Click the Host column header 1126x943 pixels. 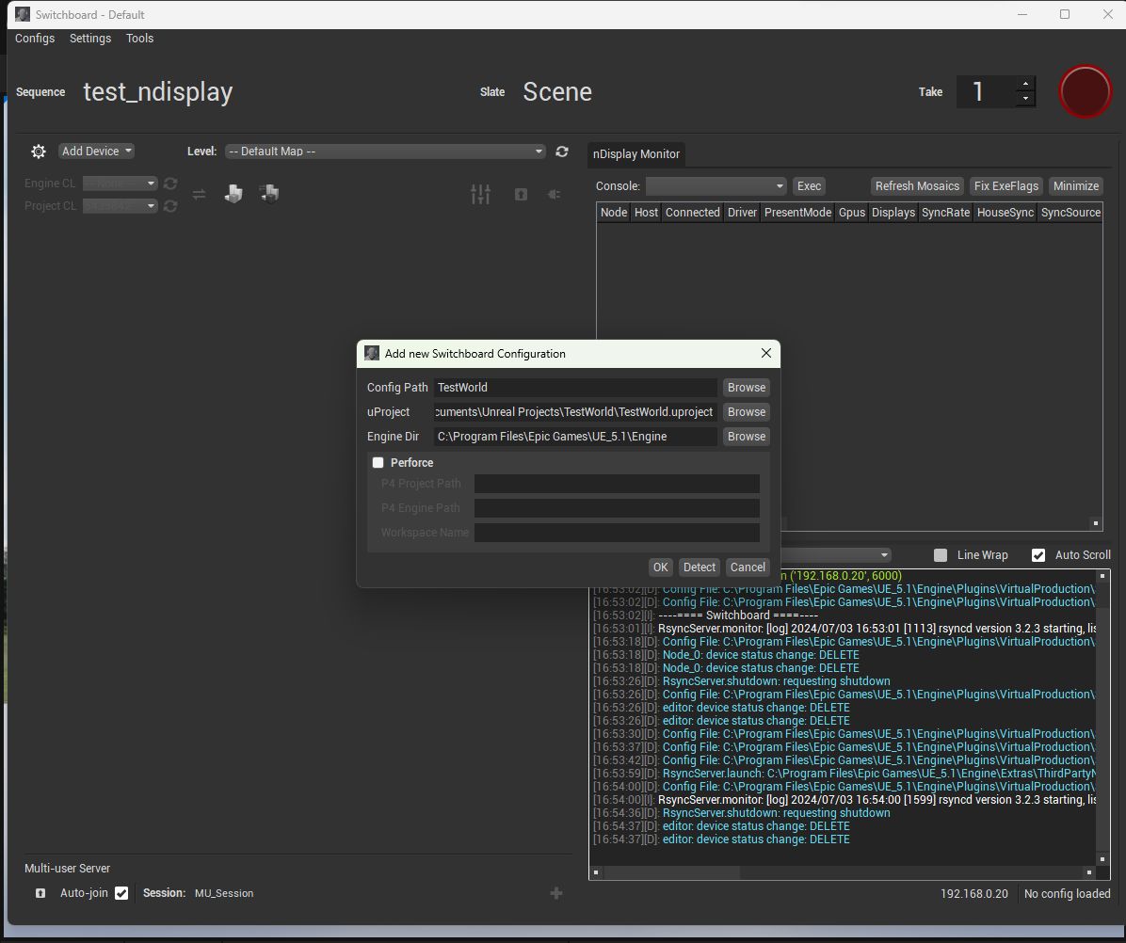pyautogui.click(x=646, y=213)
